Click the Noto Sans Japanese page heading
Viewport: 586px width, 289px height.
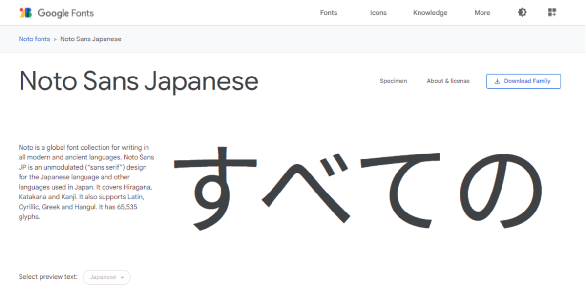click(139, 81)
